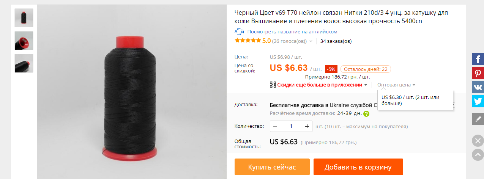
Task: Close the floating side panel with X
Action: [478, 141]
